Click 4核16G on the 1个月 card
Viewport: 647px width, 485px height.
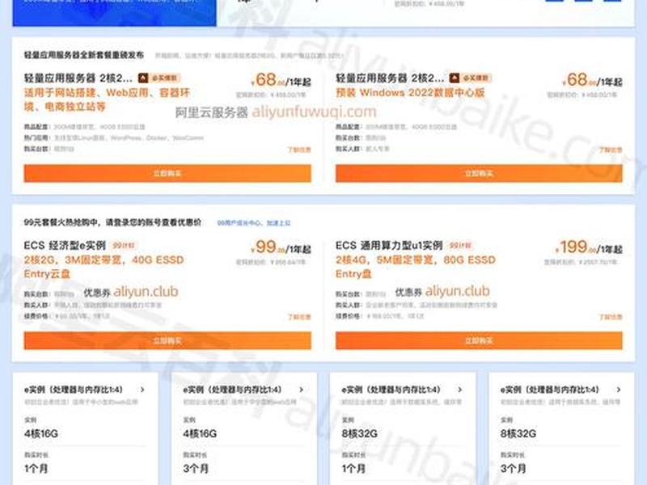coord(41,433)
